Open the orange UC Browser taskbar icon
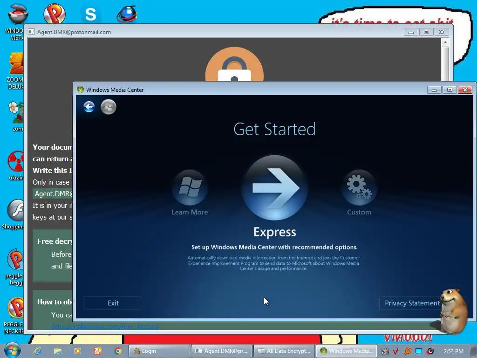This screenshot has width=477, height=358. [x=98, y=351]
